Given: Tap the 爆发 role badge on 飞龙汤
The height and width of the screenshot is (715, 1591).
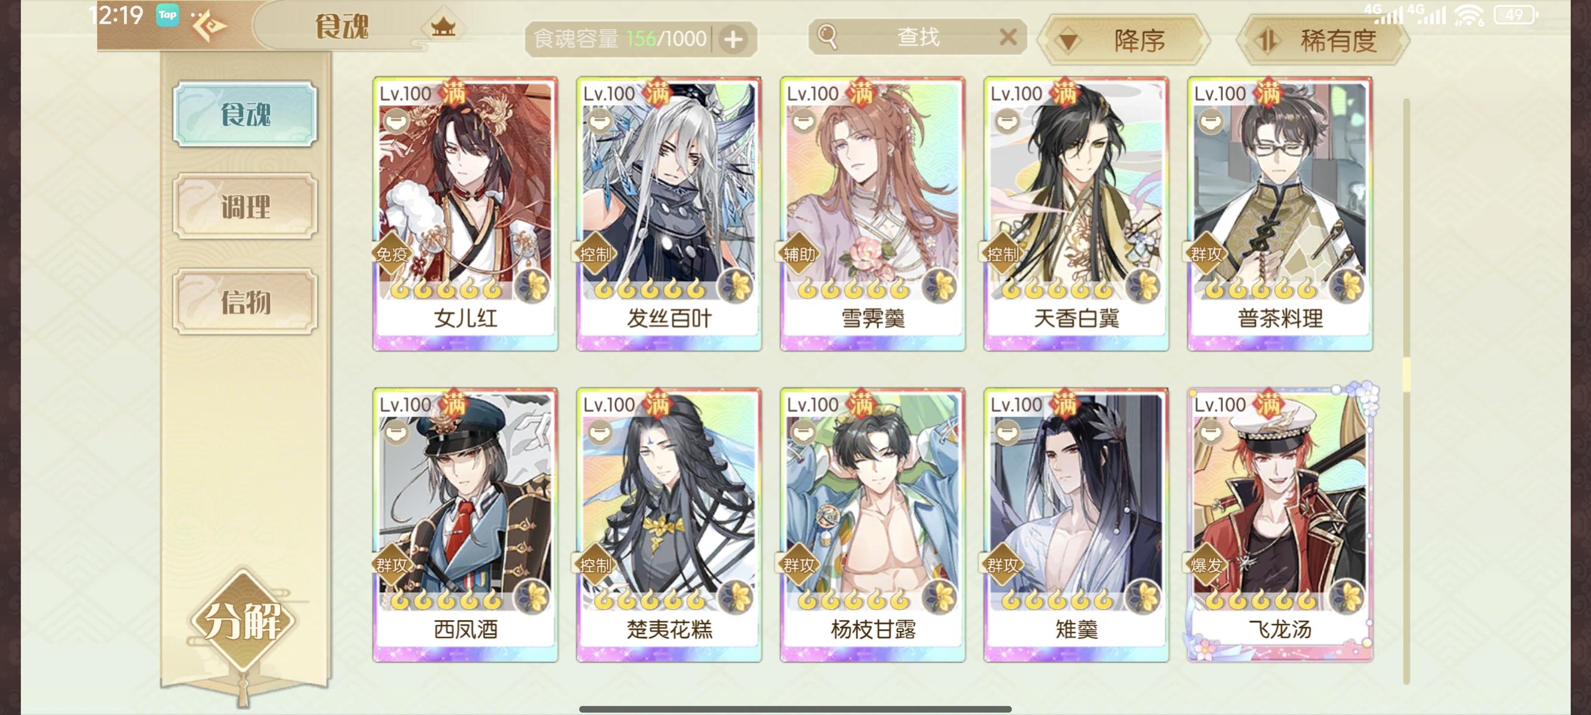Looking at the screenshot, I should coord(1205,565).
